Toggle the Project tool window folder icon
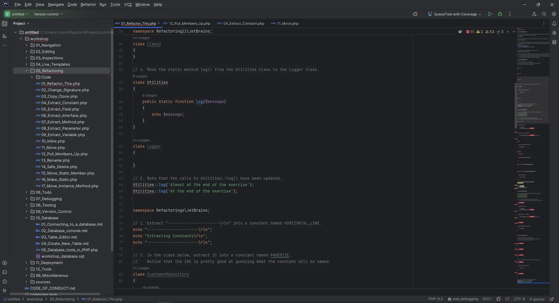 tap(5, 24)
